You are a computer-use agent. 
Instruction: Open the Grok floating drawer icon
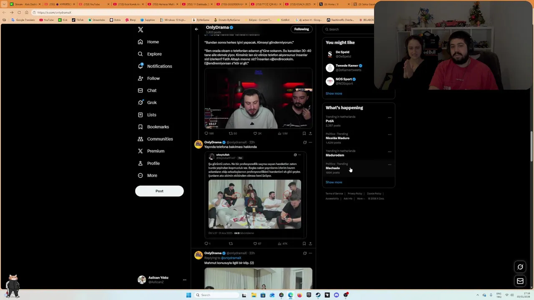tap(520, 267)
